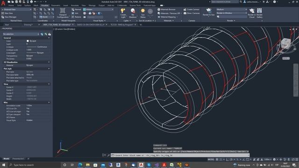The height and width of the screenshot is (168, 299).
Task: Collapse the General section in Properties
Action: click(x=49, y=38)
